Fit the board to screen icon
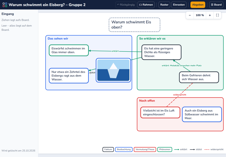Image resolution: width=226 pixels, height=157 pixels. pyautogui.click(x=217, y=15)
